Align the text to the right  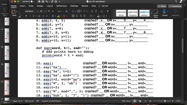click(x=81, y=16)
